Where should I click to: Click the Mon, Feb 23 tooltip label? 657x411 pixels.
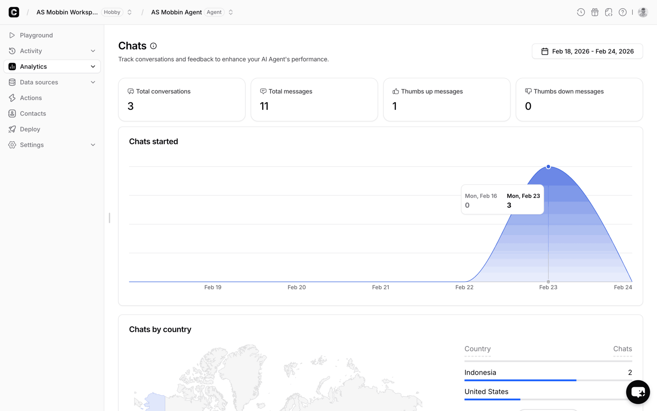(x=523, y=196)
